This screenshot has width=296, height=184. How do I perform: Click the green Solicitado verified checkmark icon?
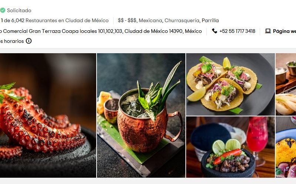click(3, 10)
